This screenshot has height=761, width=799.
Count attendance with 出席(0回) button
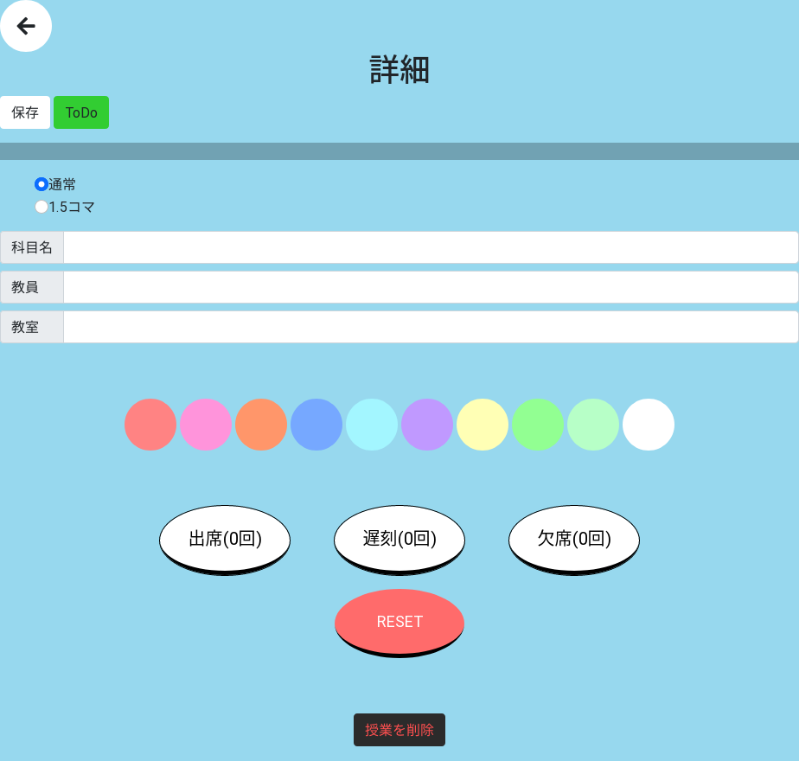(x=225, y=540)
